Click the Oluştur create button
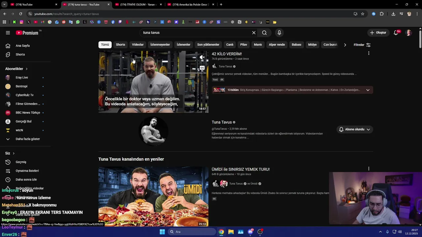This screenshot has height=237, width=422. (378, 33)
